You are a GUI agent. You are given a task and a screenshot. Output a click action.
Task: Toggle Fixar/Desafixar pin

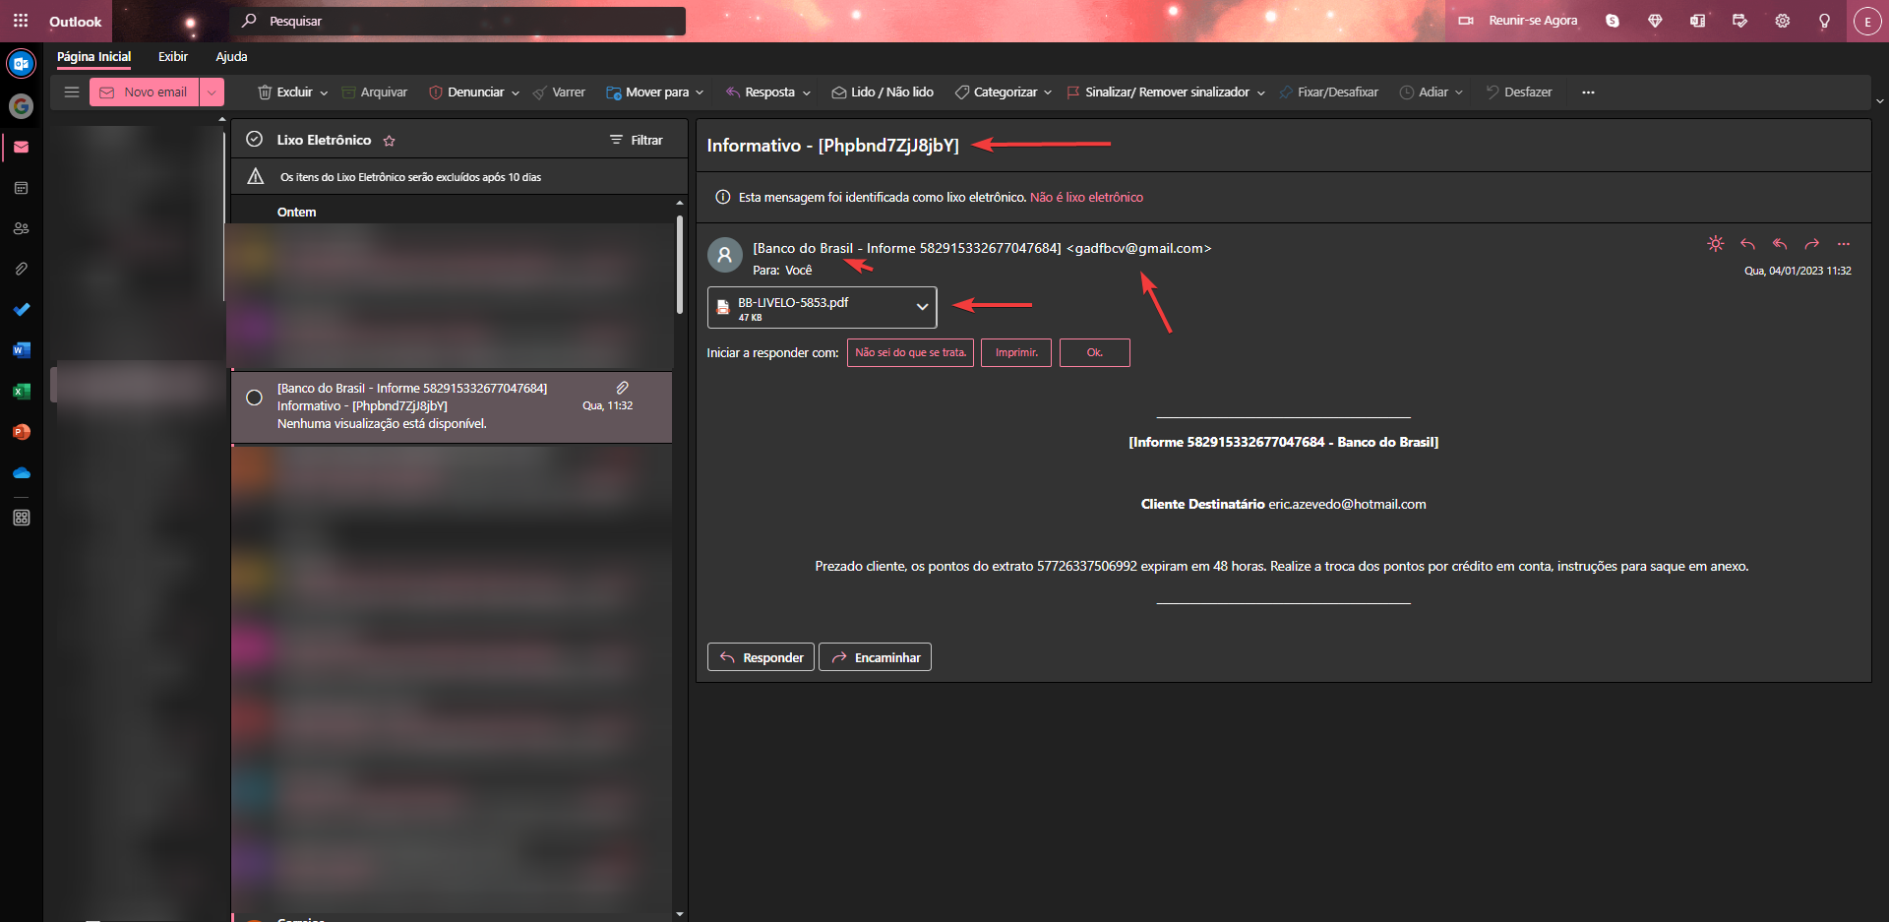click(1328, 92)
